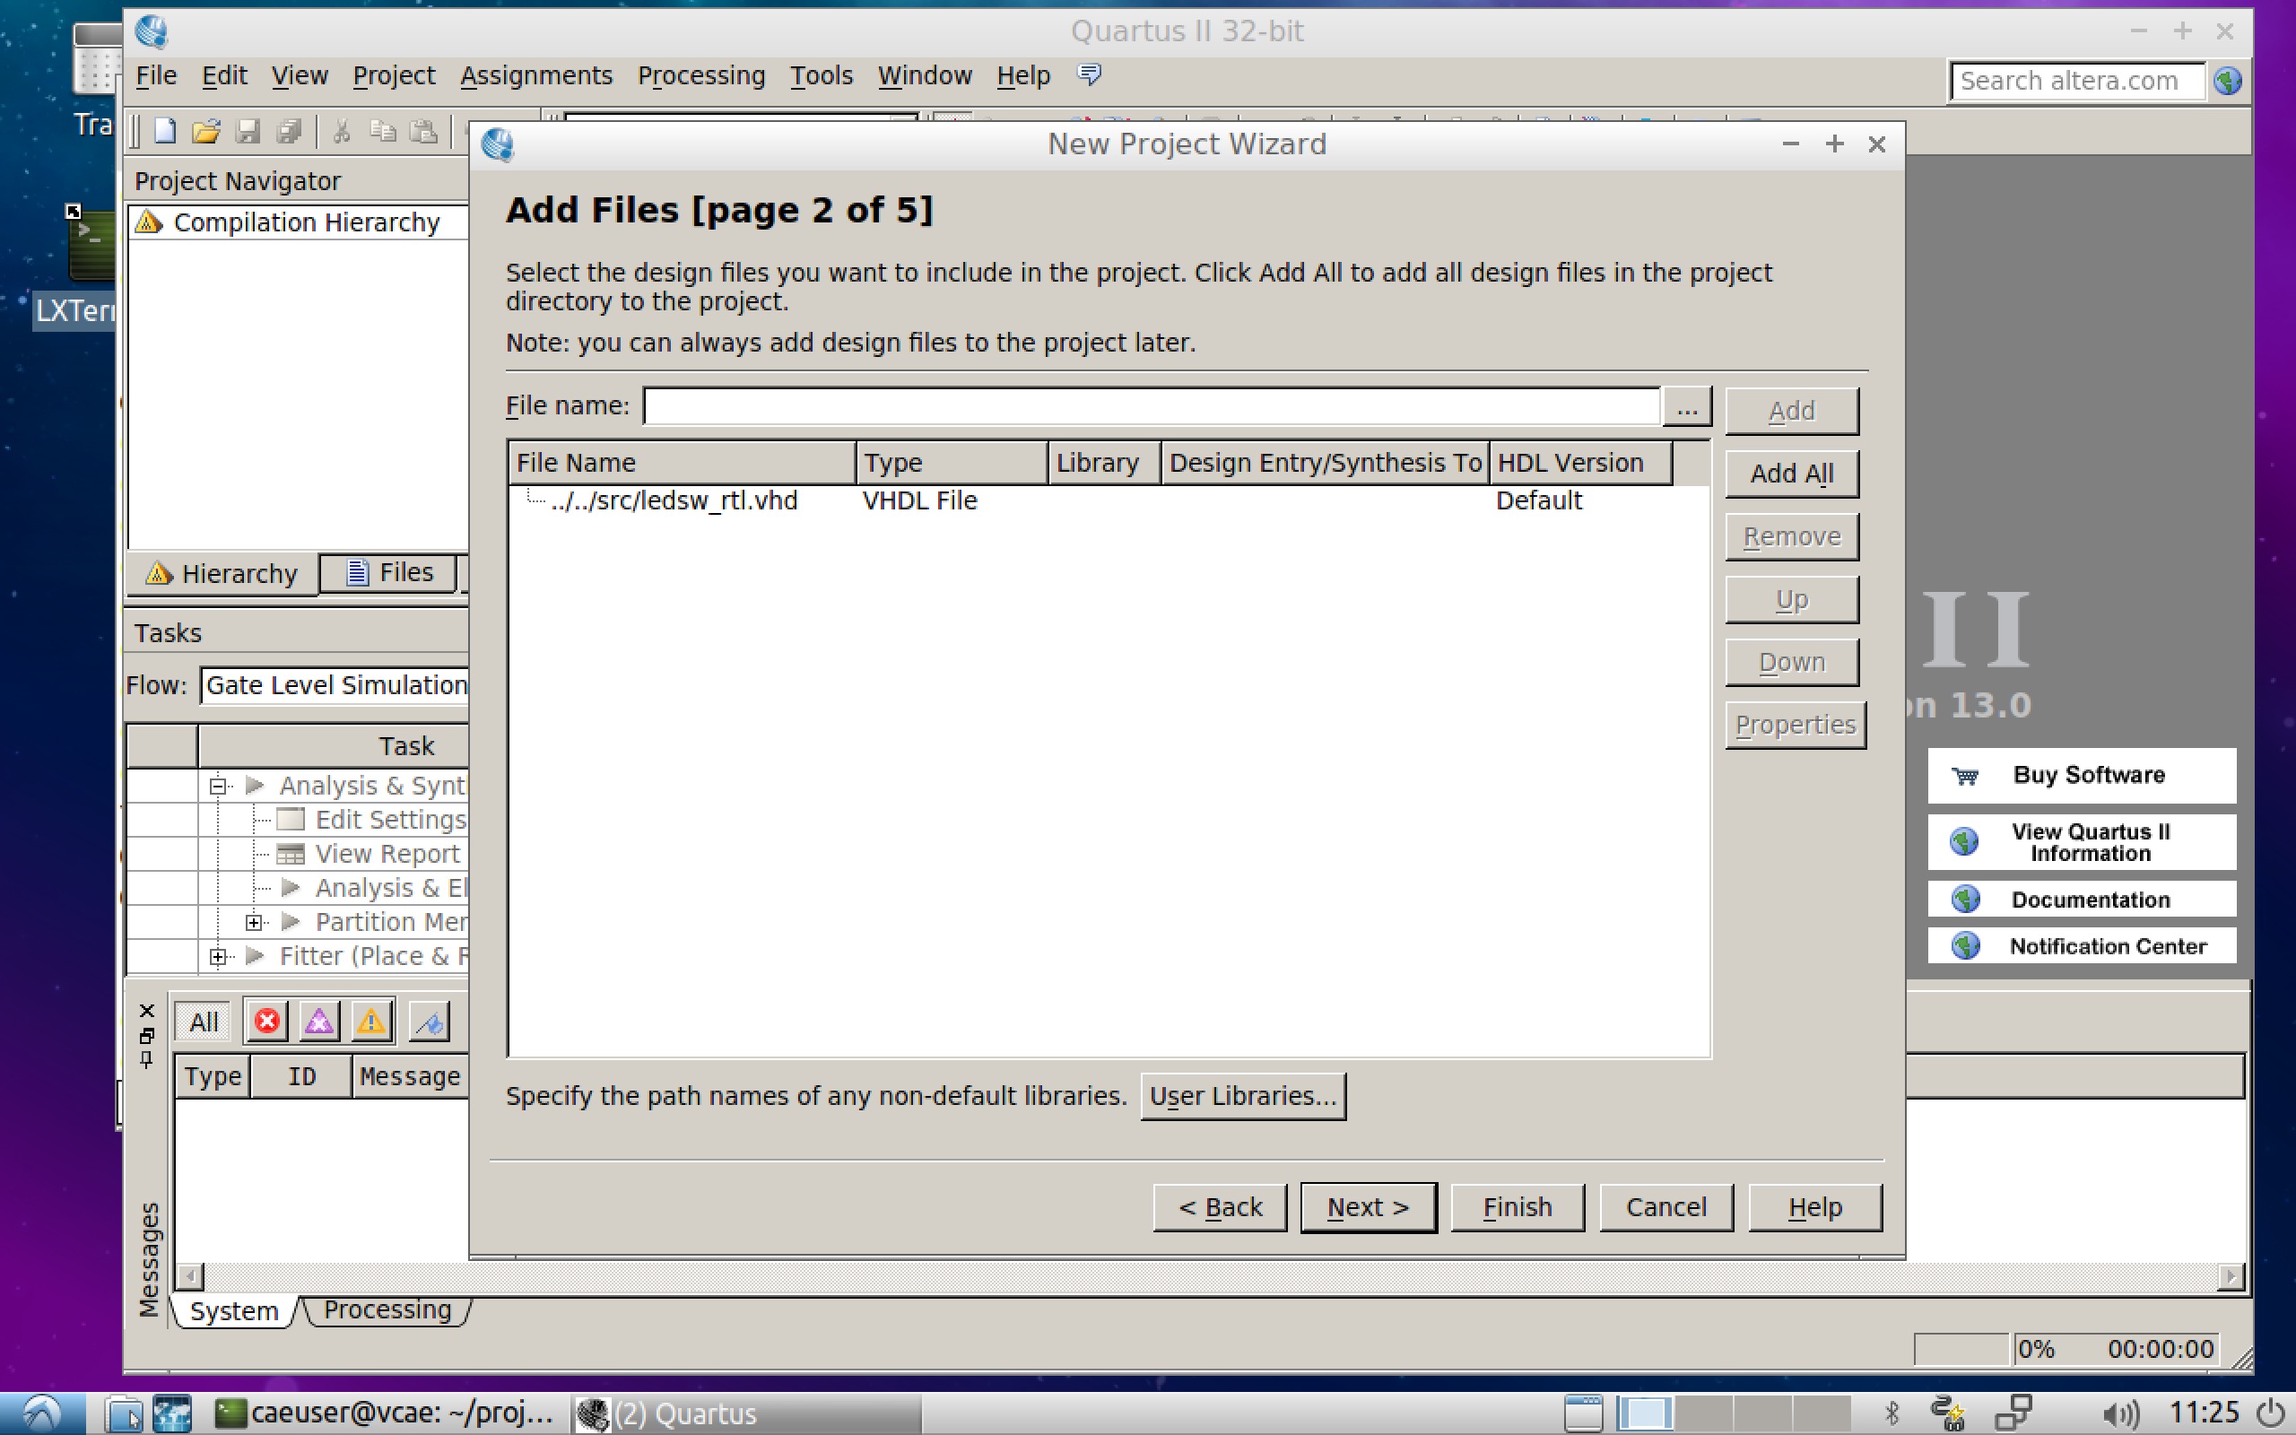Image resolution: width=2296 pixels, height=1435 pixels.
Task: Show only error messages with red X filter
Action: pyautogui.click(x=266, y=1022)
